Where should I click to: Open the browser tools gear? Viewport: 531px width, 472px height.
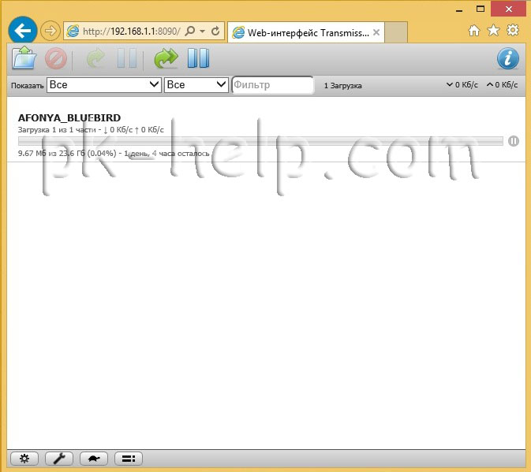click(x=513, y=31)
